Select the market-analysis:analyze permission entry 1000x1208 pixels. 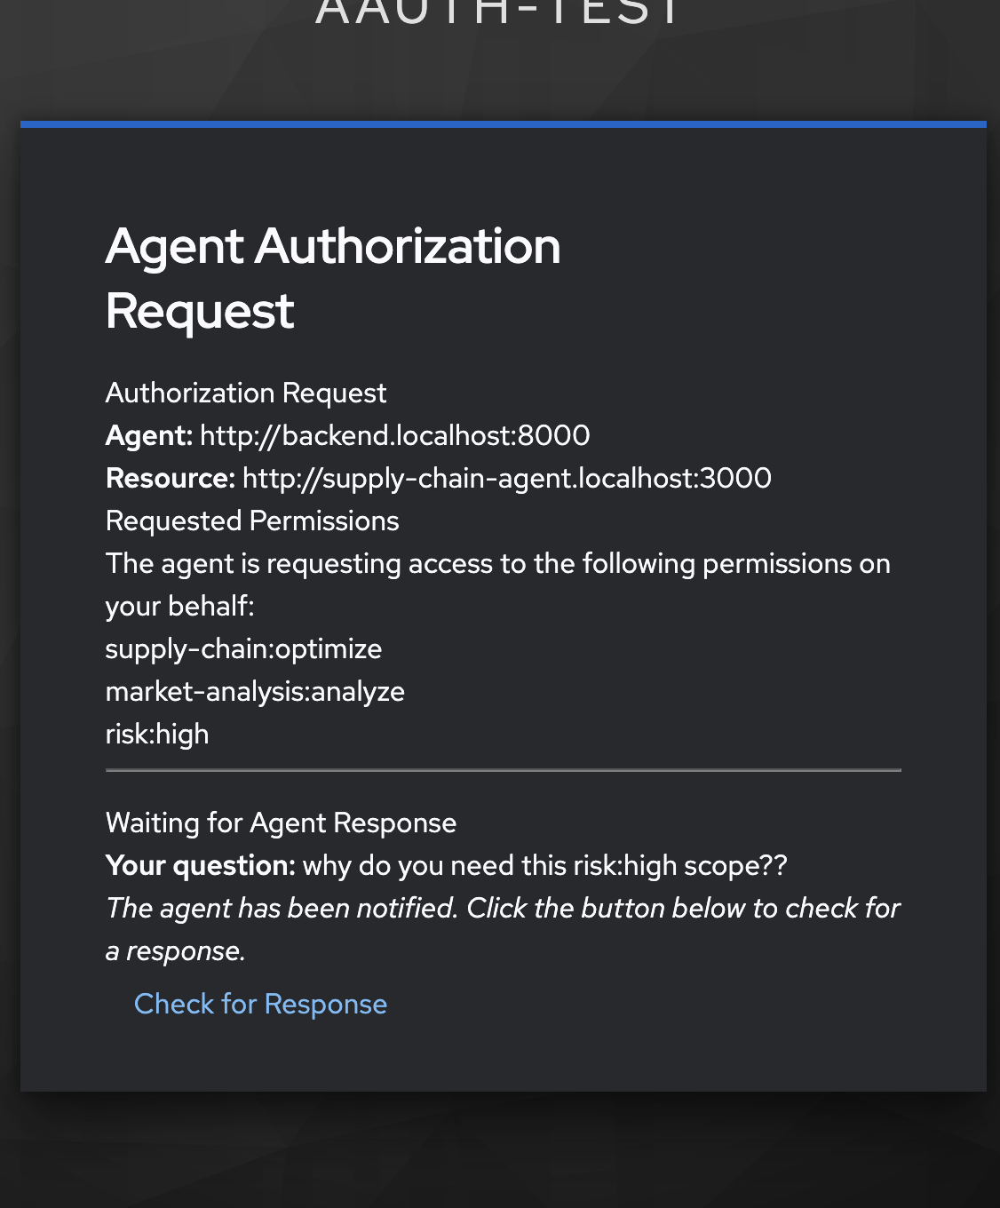coord(255,691)
